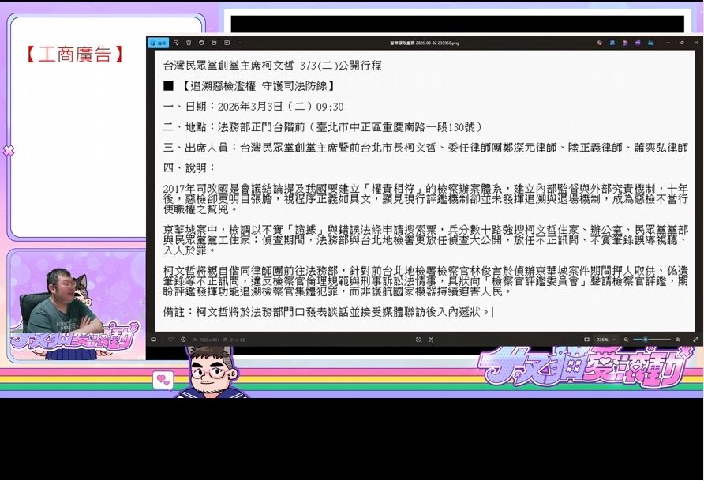Open the three-dots more options menu

(240, 43)
